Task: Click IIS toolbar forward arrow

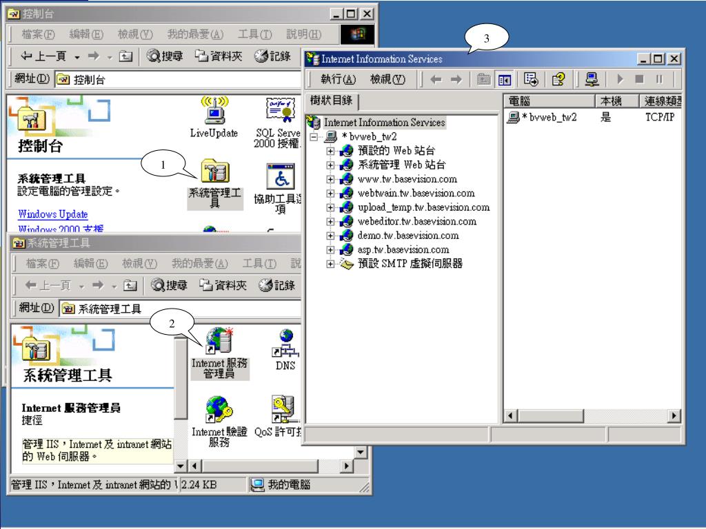Action: click(456, 80)
